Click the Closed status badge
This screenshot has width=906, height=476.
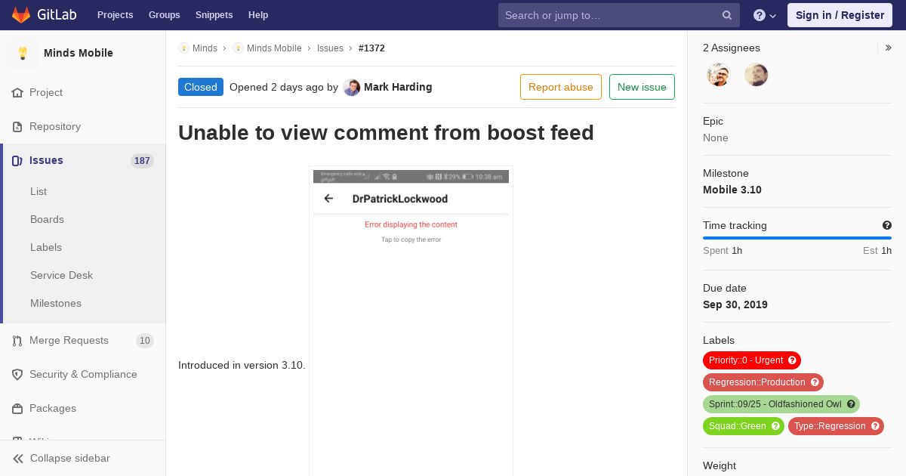(201, 87)
